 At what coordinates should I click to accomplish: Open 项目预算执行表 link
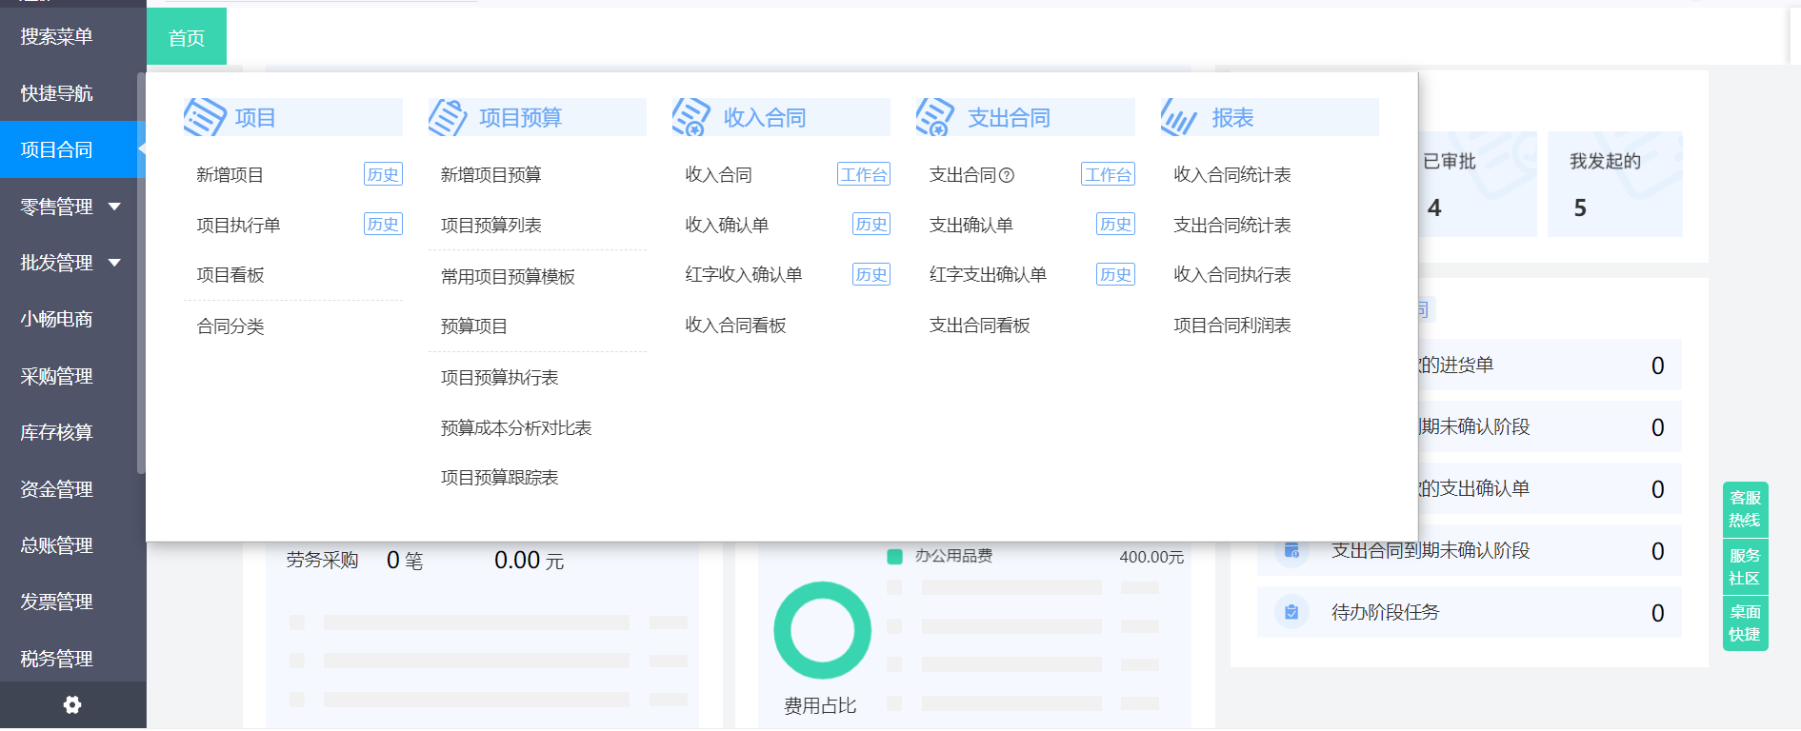499,378
